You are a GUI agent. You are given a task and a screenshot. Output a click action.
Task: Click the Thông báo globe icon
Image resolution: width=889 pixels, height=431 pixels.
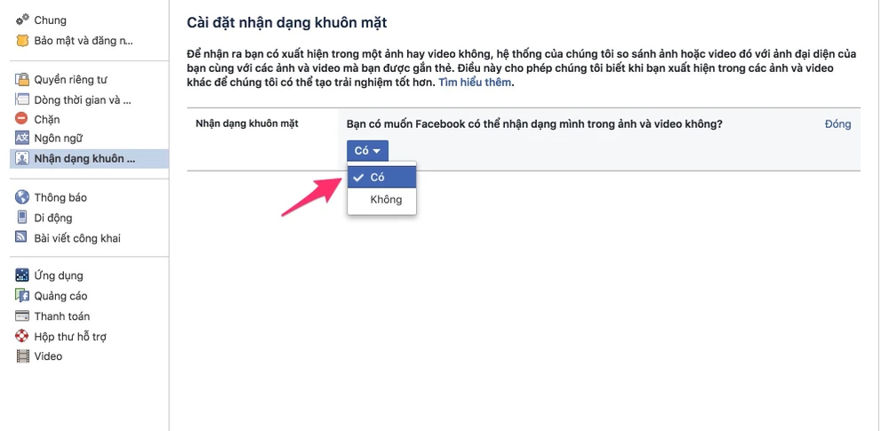tap(22, 197)
